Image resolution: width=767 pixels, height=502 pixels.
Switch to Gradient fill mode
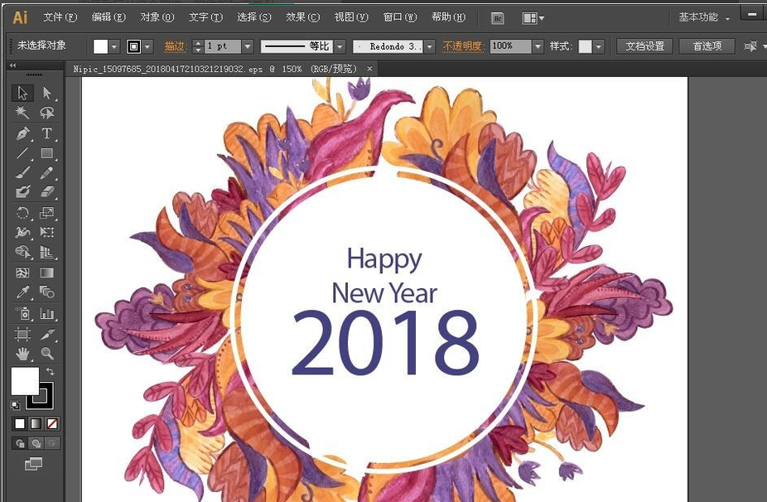[36, 423]
